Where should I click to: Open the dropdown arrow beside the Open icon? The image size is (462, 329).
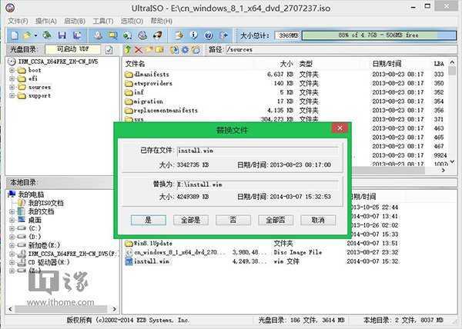coord(35,35)
